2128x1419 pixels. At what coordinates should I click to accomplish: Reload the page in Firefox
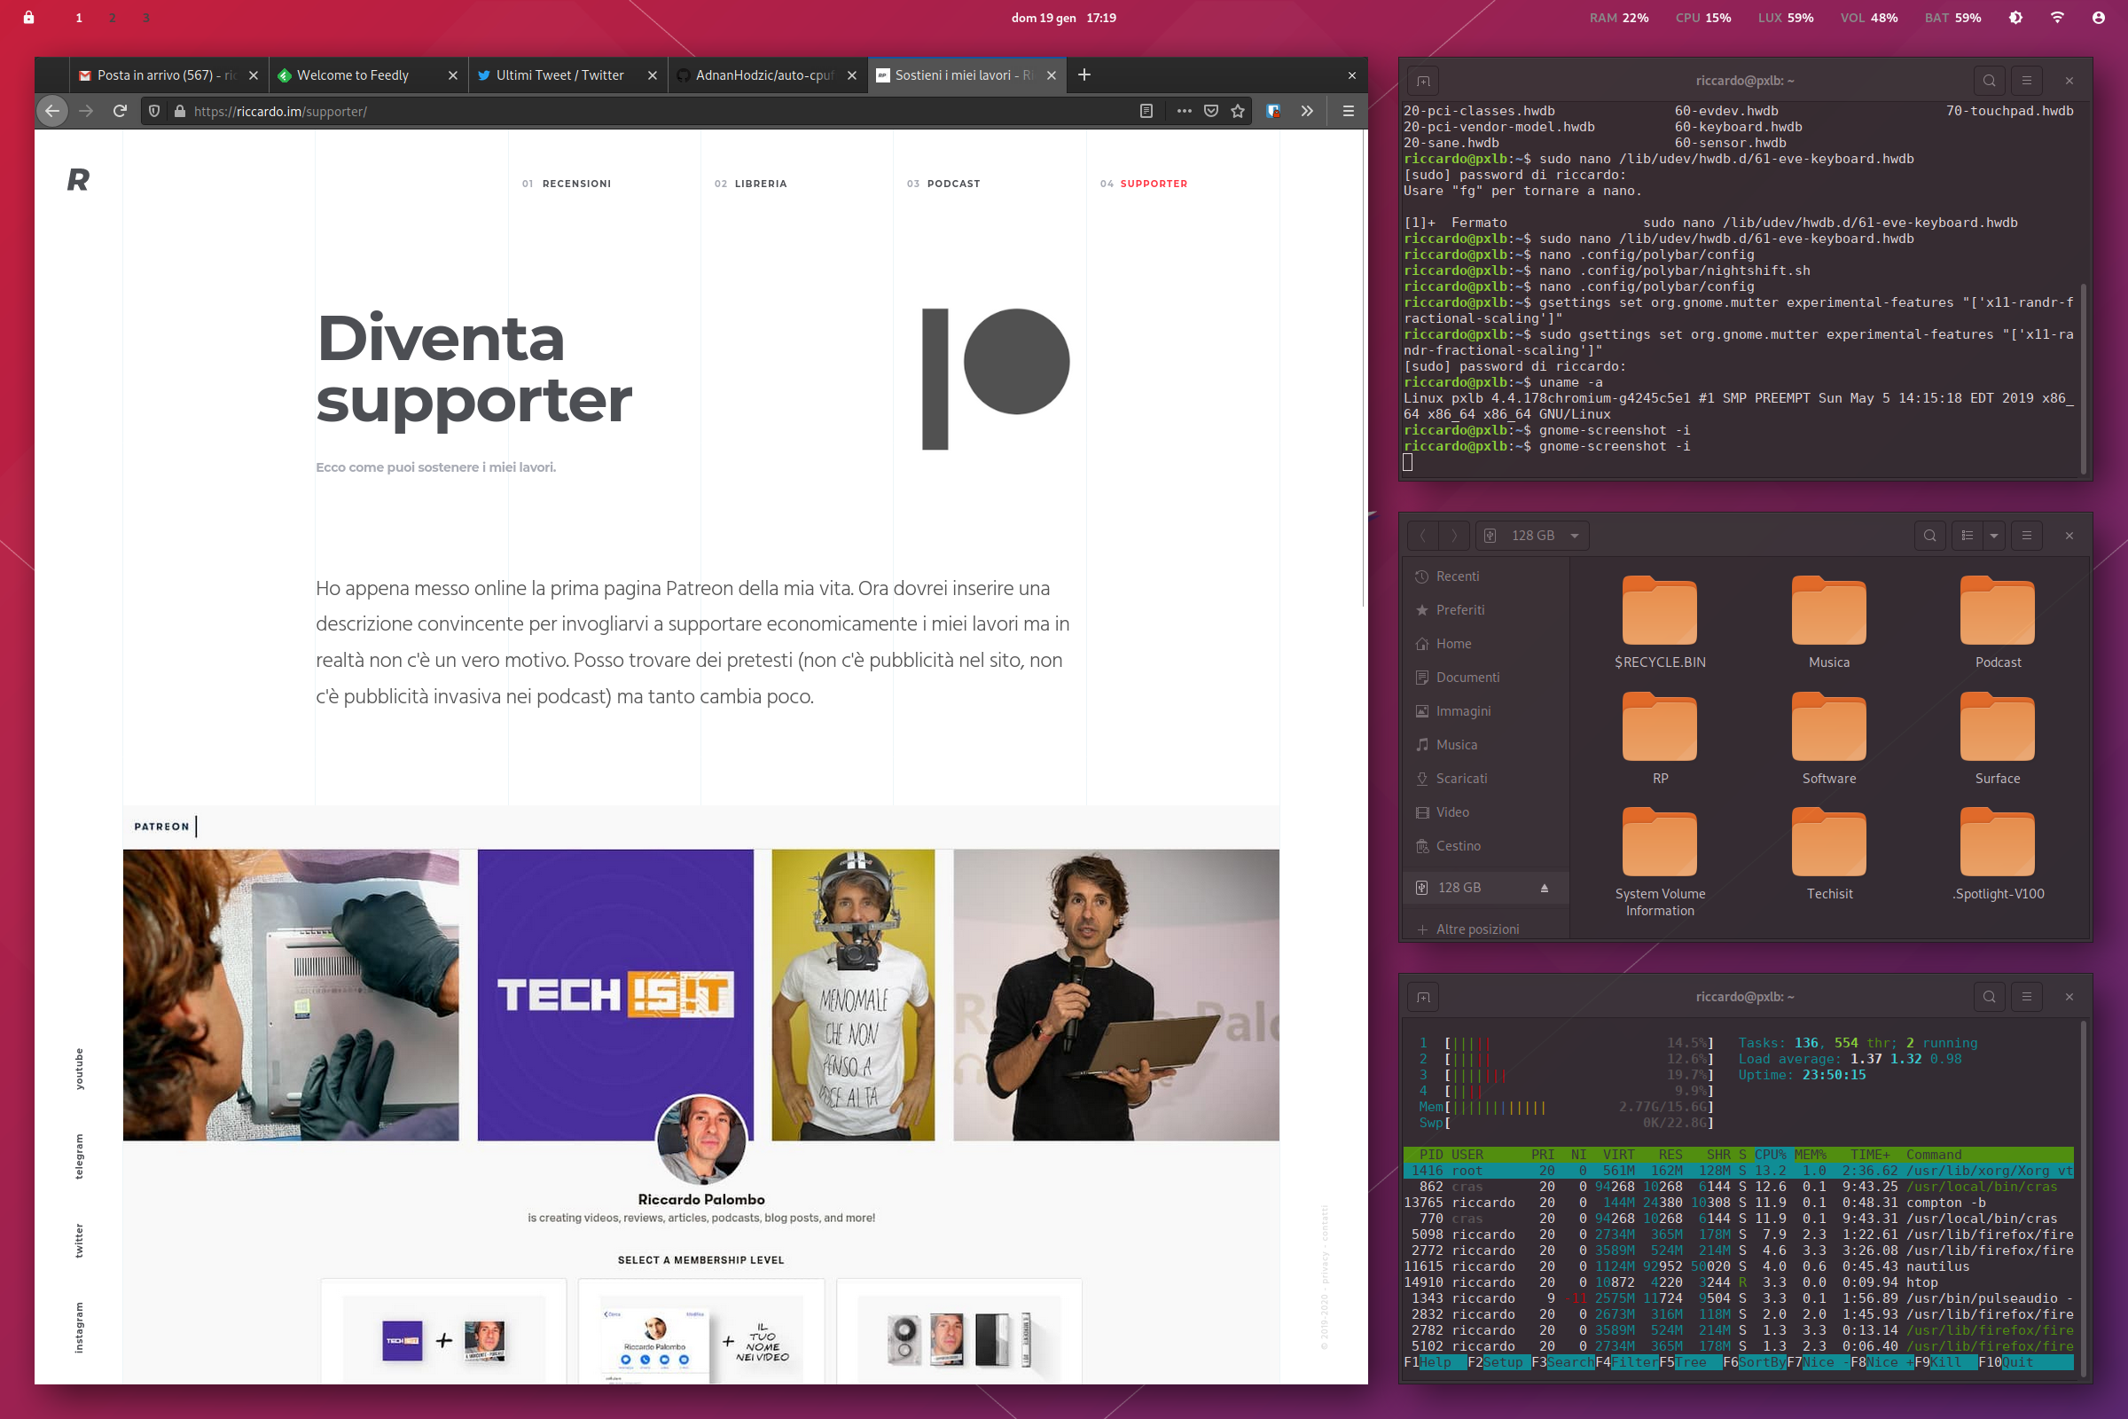(x=120, y=112)
